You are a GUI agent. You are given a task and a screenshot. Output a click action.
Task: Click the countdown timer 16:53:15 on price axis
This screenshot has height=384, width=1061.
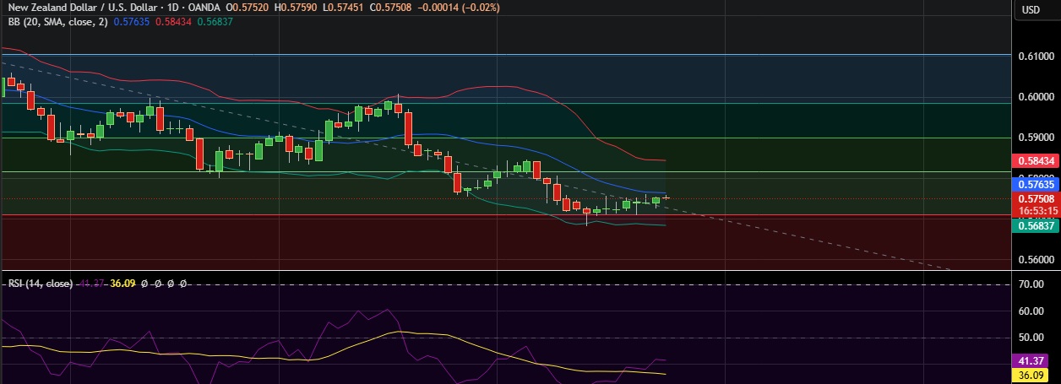click(x=1034, y=211)
